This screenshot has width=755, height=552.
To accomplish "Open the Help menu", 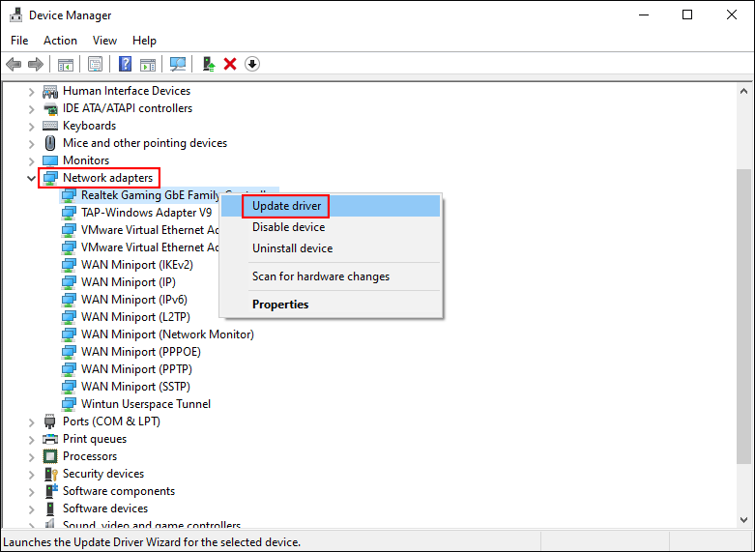I will click(144, 41).
